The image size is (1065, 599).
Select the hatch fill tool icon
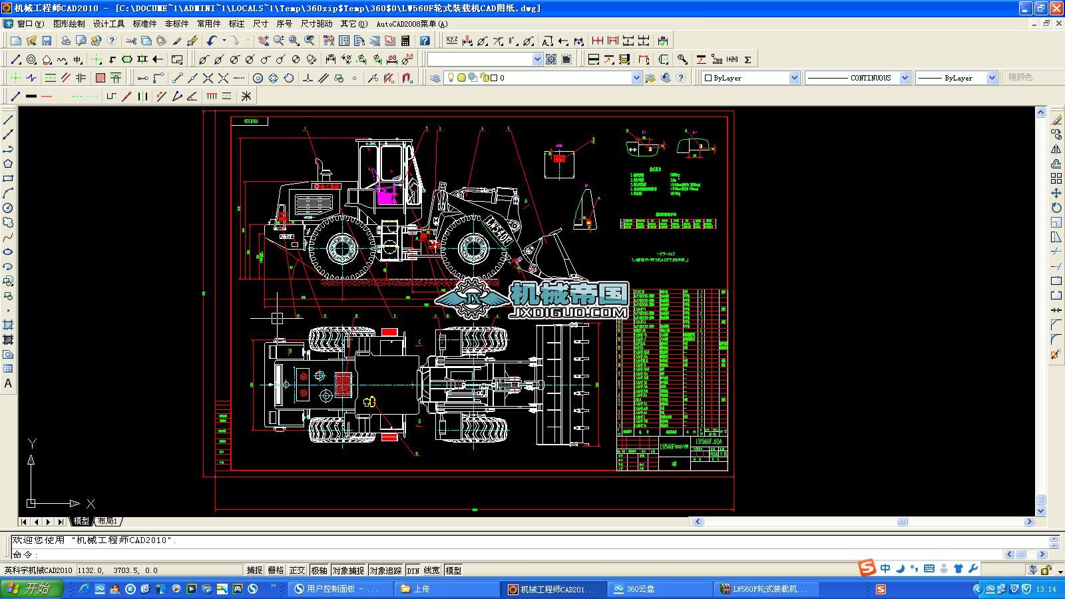point(100,78)
